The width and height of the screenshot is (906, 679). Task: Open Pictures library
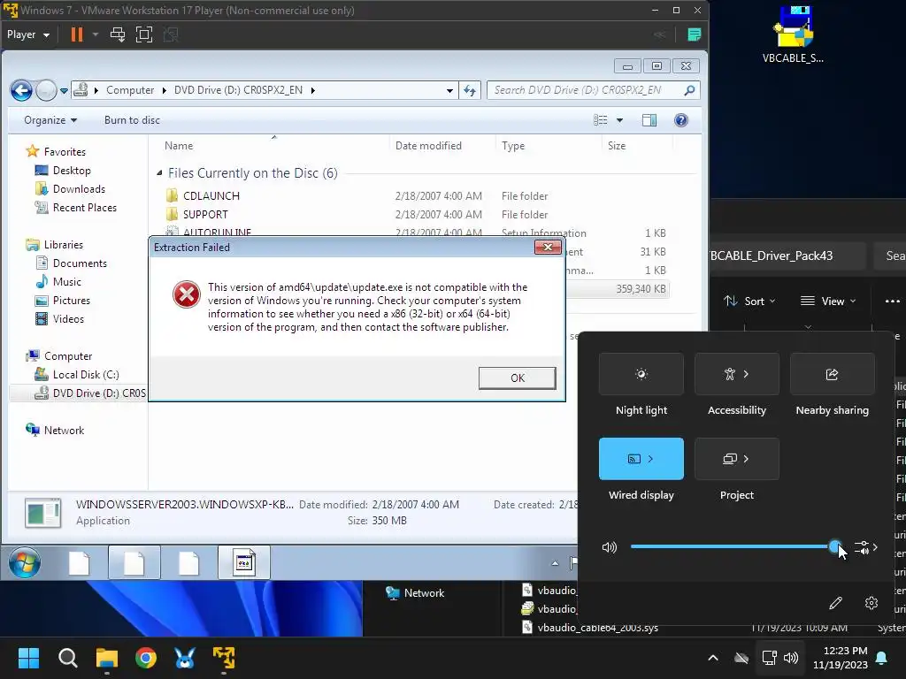click(x=71, y=301)
